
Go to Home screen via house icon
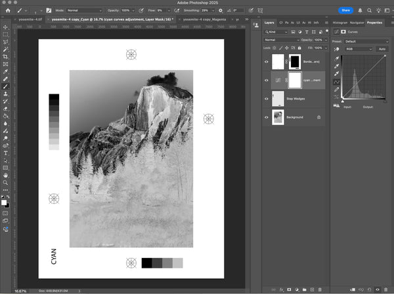(x=8, y=10)
